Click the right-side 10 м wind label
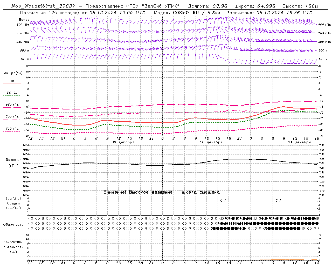The height and width of the screenshot is (265, 332). point(323,59)
